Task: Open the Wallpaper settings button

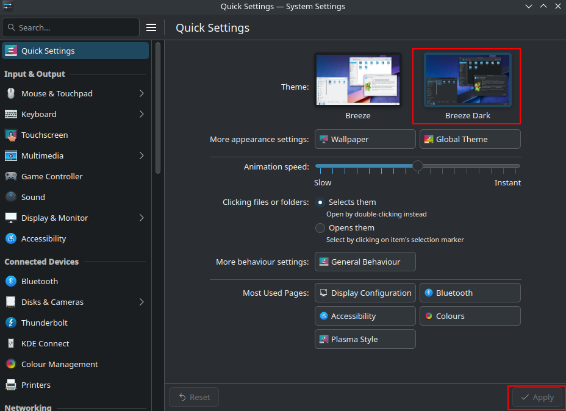Action: click(x=365, y=139)
